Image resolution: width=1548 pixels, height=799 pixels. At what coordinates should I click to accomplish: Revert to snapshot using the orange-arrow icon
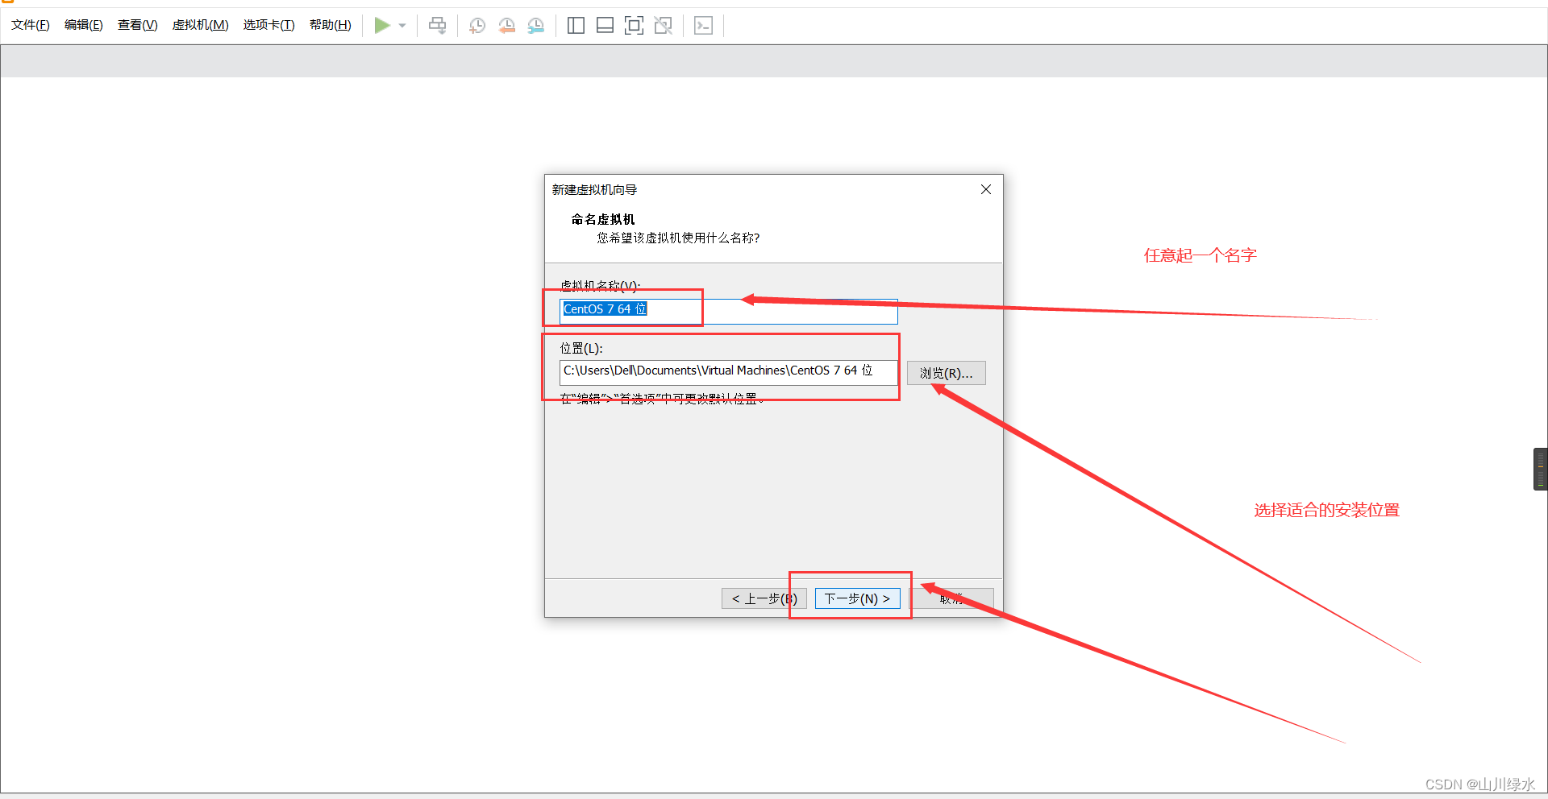pos(506,26)
